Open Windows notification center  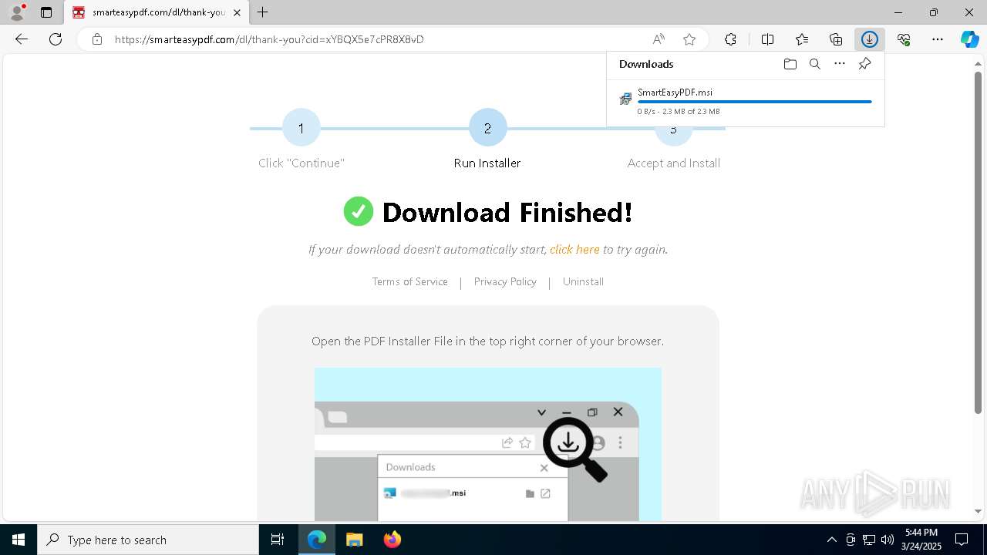[x=962, y=540]
